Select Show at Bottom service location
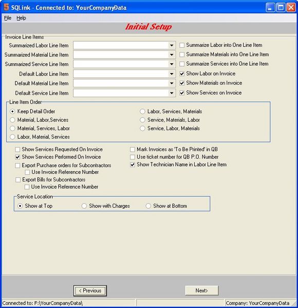 pos(148,206)
